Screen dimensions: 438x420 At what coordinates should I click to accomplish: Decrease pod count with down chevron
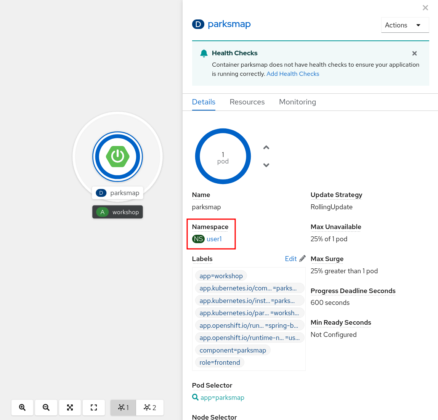[266, 165]
